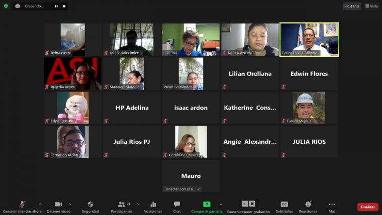Image resolution: width=382 pixels, height=215 pixels.
Task: Click the green encryption shield icon
Action: [6, 6]
